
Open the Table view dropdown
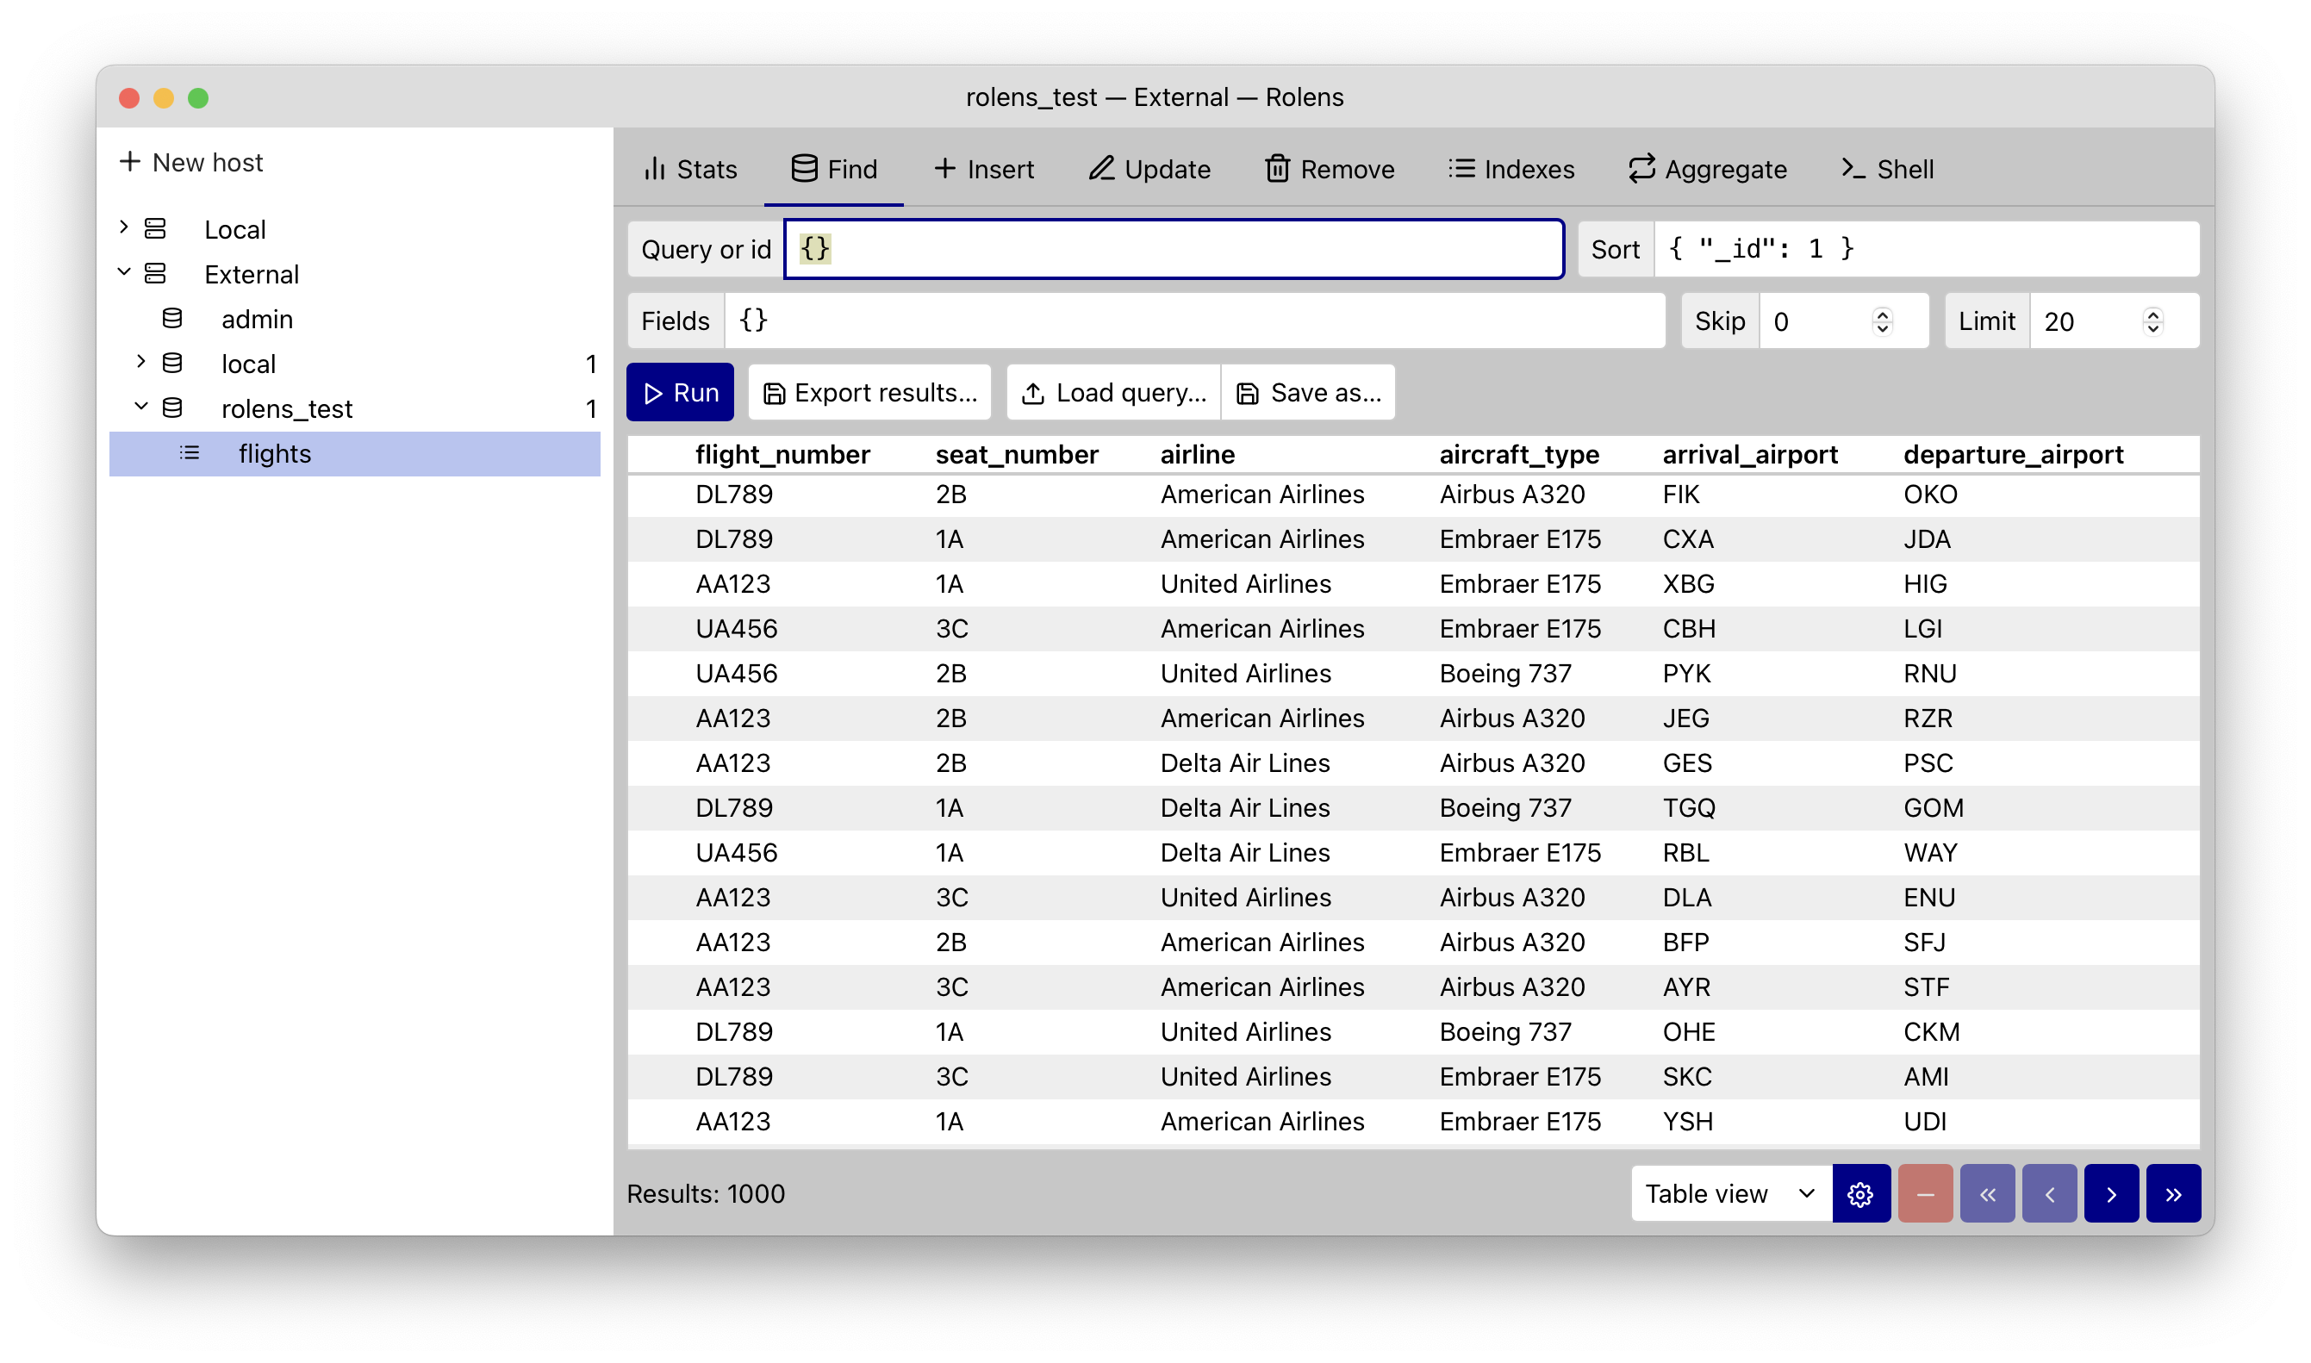[1730, 1193]
